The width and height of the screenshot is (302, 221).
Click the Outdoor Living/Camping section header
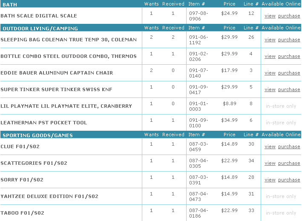[40, 29]
